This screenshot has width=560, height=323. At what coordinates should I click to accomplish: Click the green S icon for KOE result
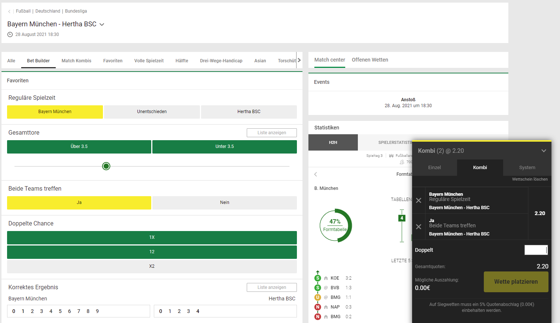(x=318, y=278)
